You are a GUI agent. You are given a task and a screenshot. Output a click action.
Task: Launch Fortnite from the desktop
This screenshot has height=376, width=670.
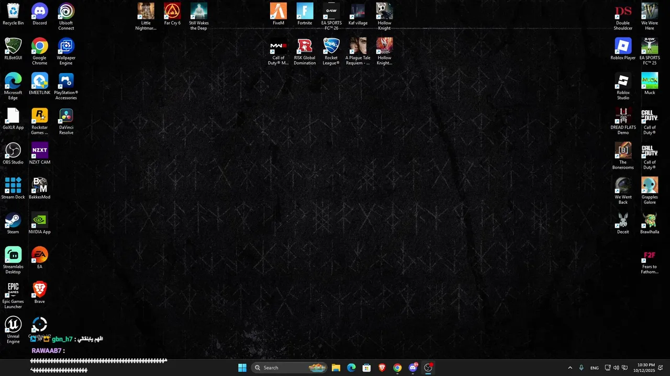click(305, 15)
